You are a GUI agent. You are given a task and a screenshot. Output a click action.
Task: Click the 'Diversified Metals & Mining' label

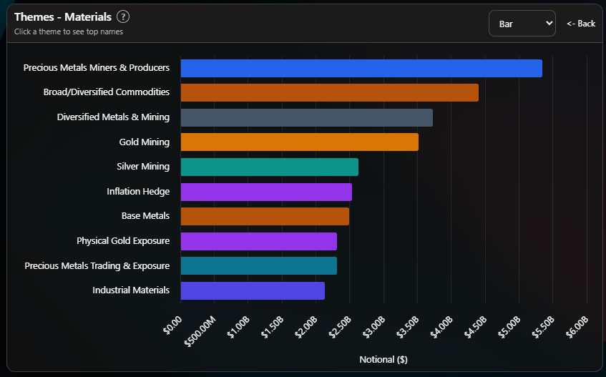(113, 117)
